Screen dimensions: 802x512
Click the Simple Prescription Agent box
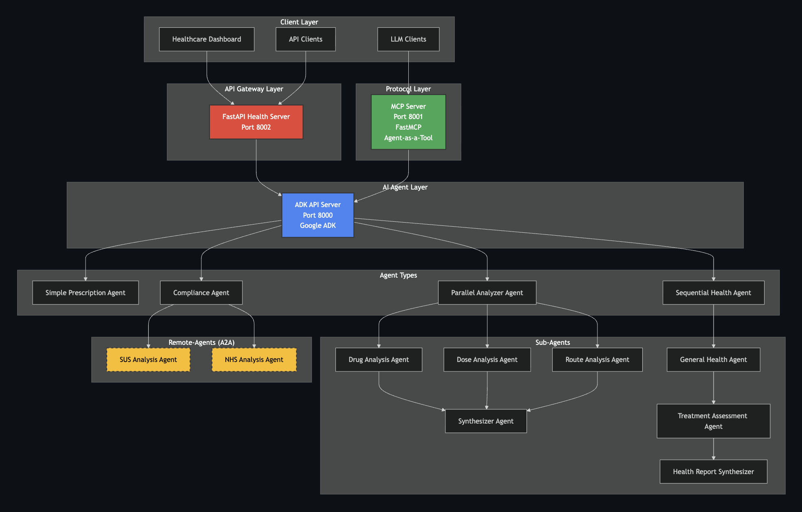click(86, 293)
